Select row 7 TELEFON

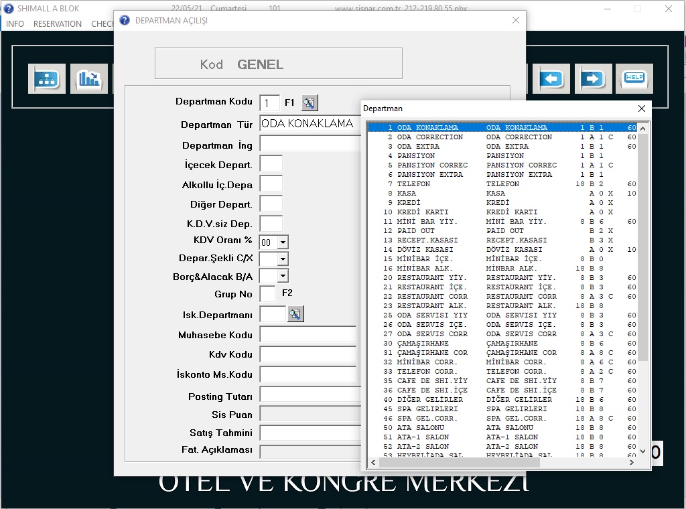[x=502, y=184]
